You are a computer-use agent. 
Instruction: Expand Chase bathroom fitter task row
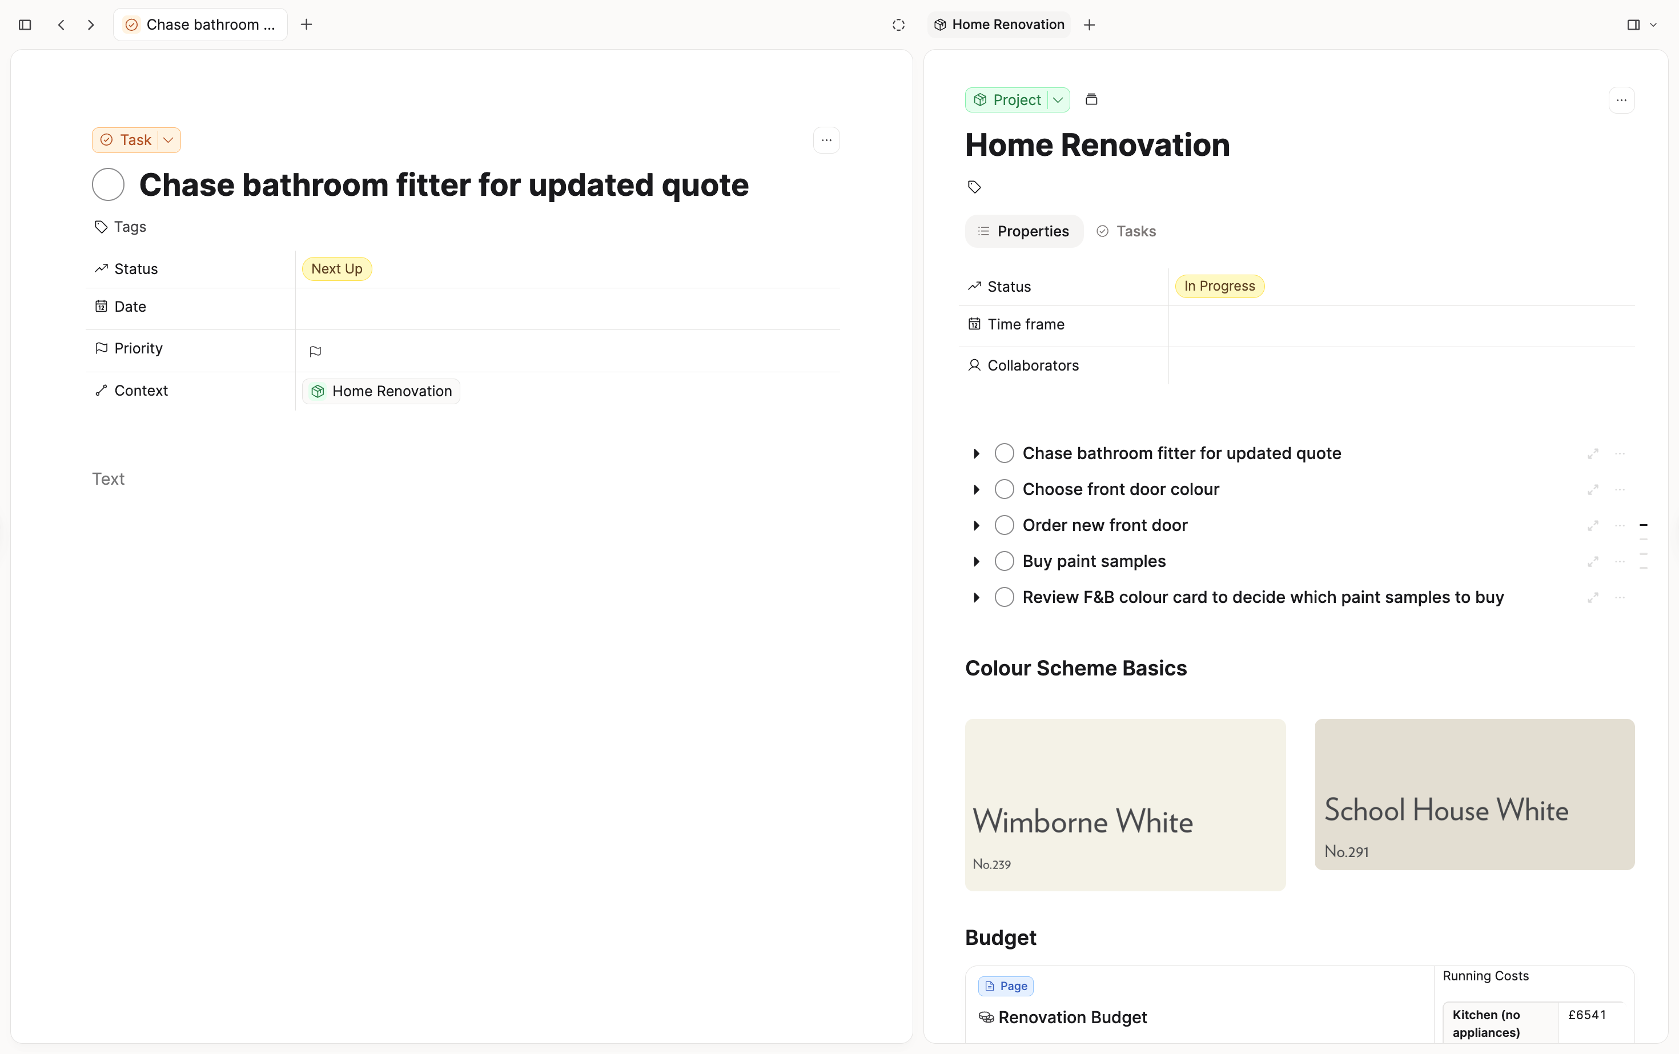(976, 454)
